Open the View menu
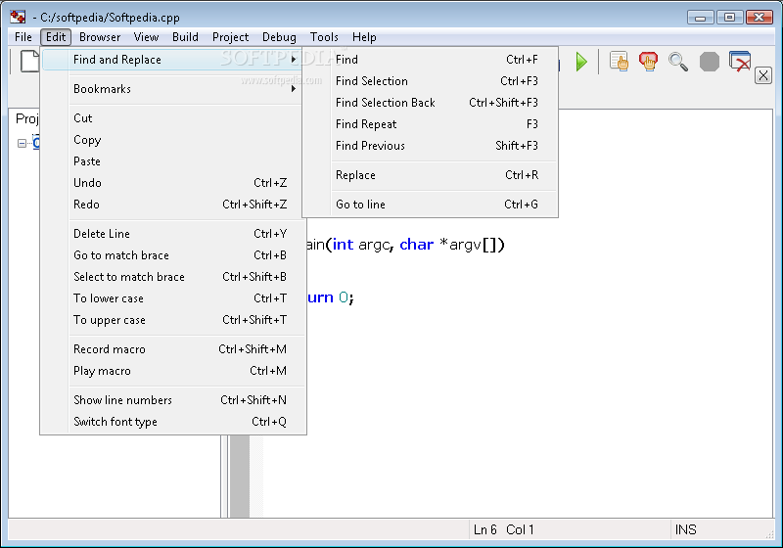 click(146, 37)
